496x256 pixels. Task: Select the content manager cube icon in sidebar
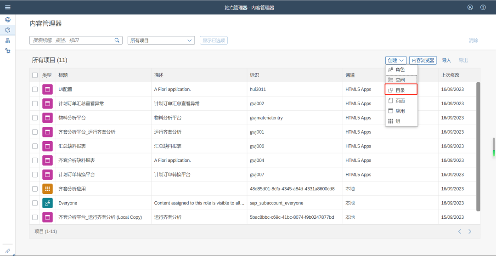point(8,30)
